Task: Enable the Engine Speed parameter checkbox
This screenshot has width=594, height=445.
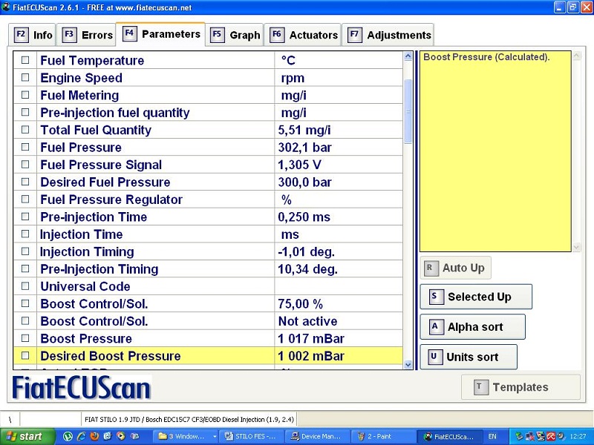Action: [x=25, y=78]
